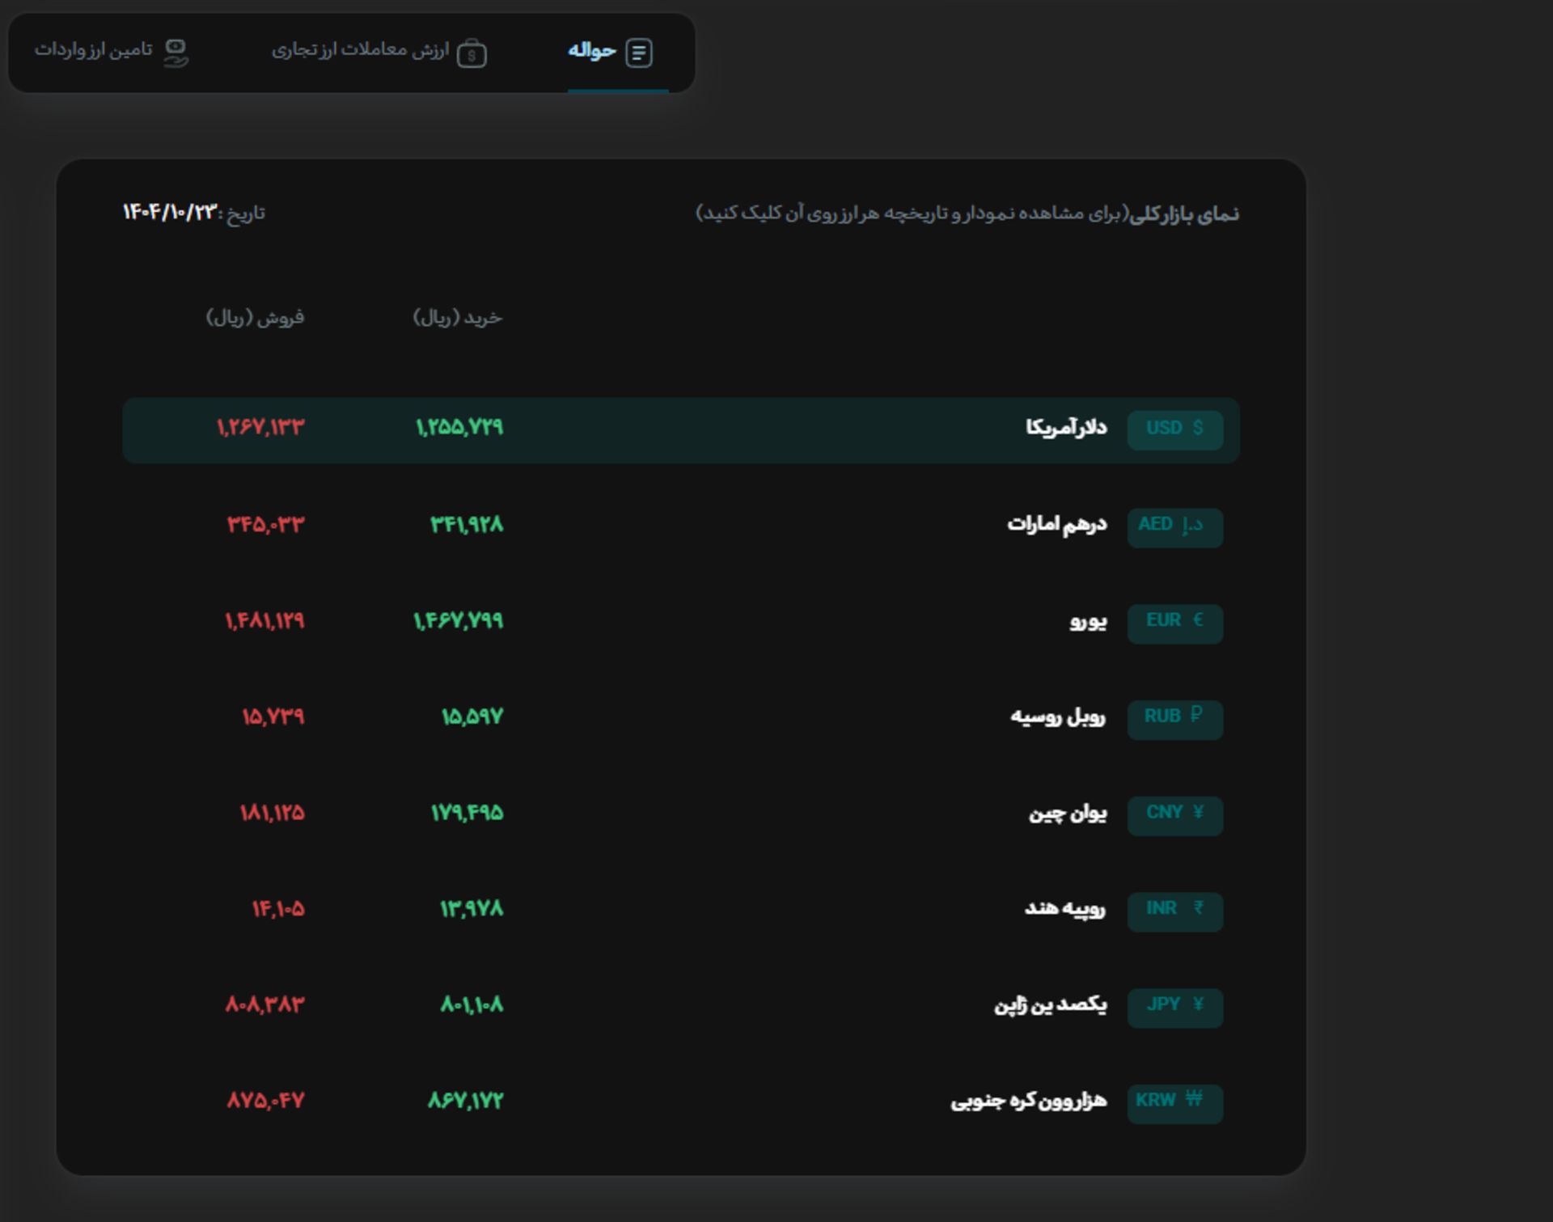Click the yuan sell price 181,125
Screen dimensions: 1553x1222
(x=272, y=813)
